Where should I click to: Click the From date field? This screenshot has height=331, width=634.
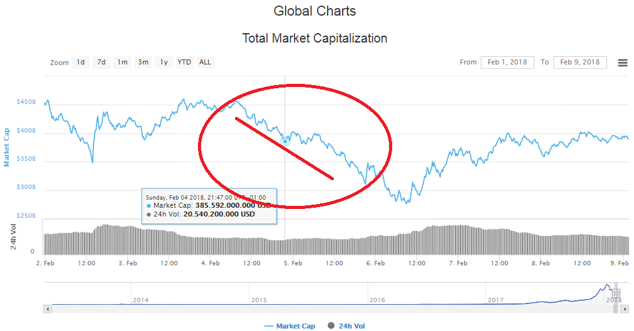point(507,62)
